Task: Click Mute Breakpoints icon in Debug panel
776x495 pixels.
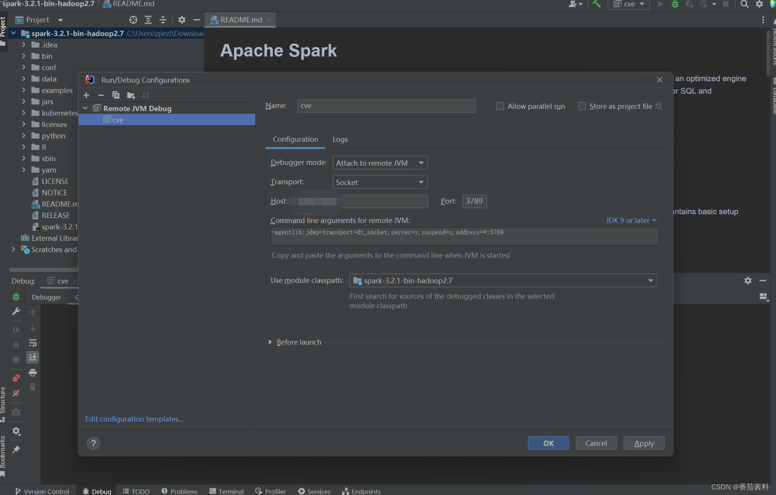Action: (x=16, y=393)
